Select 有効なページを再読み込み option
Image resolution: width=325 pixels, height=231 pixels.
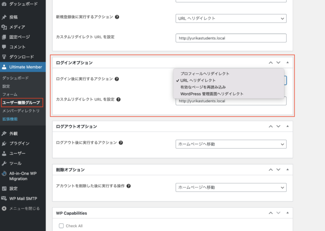(x=228, y=87)
